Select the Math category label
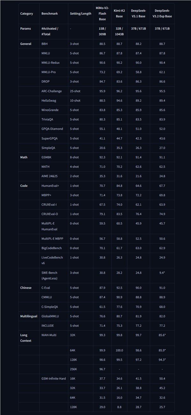The width and height of the screenshot is (191, 415). 24,157
